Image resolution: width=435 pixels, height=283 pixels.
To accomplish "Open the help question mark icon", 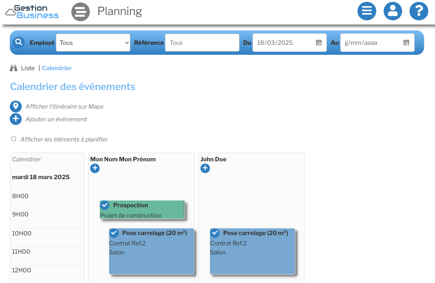I will coord(419,11).
